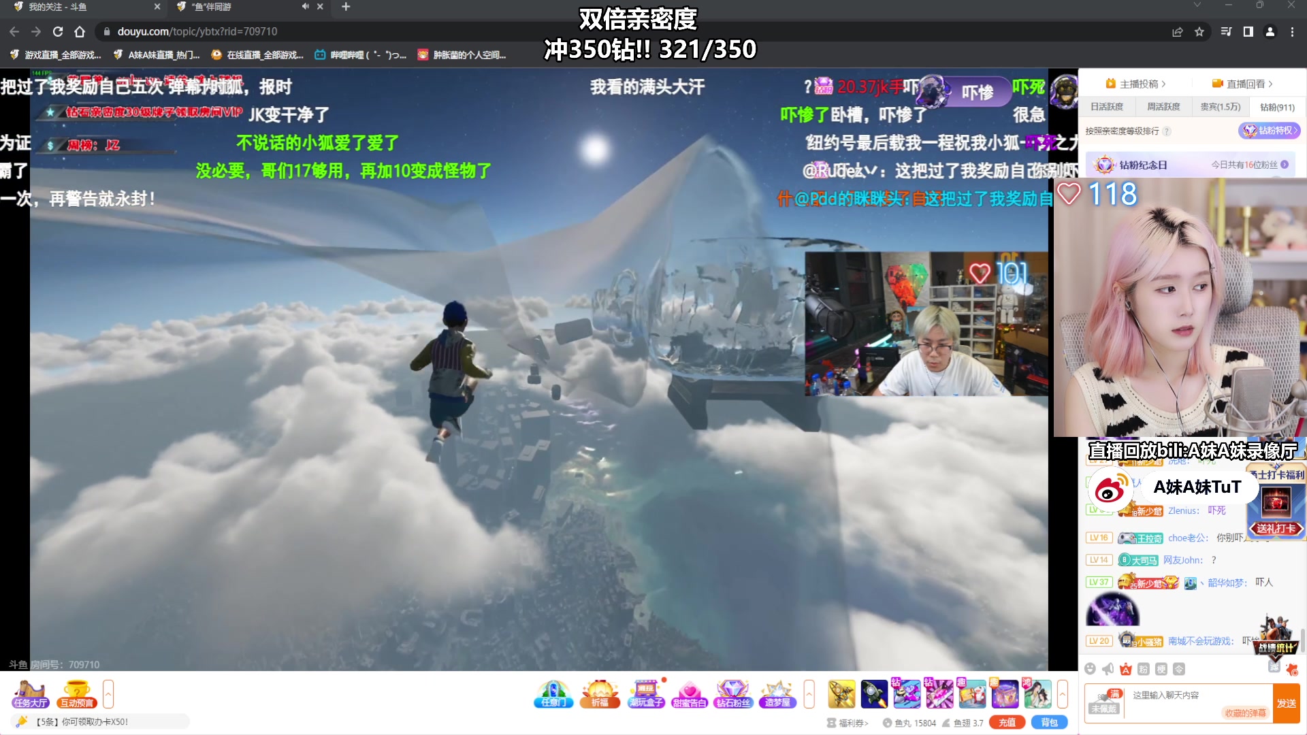The width and height of the screenshot is (1307, 735).
Task: Open the 互动预言 prediction trophy icon
Action: pyautogui.click(x=76, y=694)
